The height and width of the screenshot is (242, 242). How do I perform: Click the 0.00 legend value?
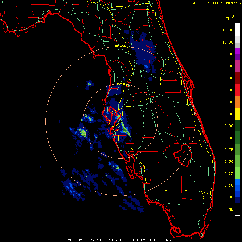[229, 197]
